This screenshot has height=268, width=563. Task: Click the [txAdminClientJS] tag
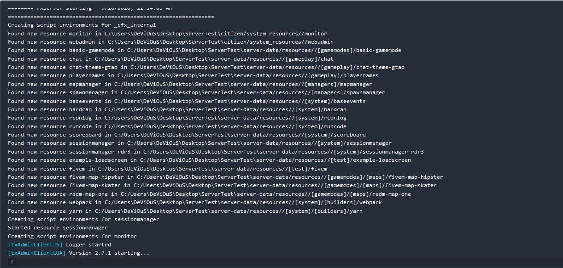click(x=35, y=245)
